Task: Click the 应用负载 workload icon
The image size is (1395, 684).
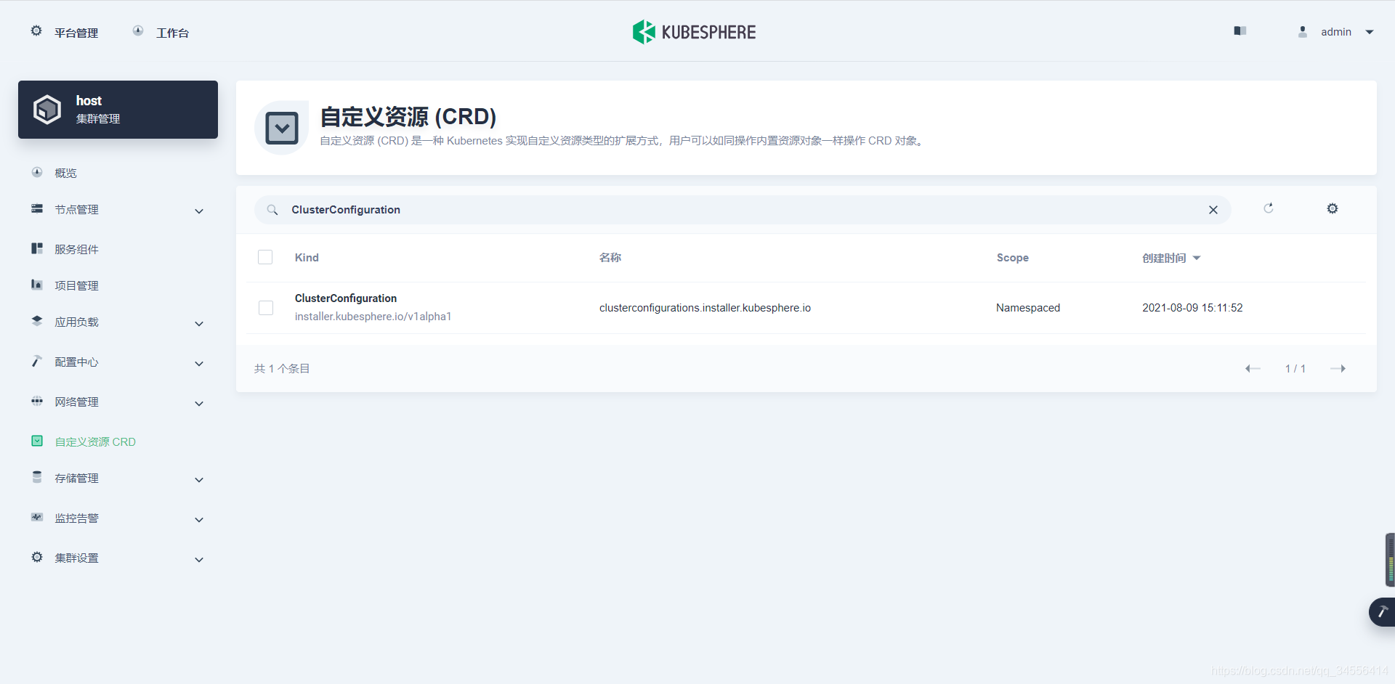Action: (37, 321)
